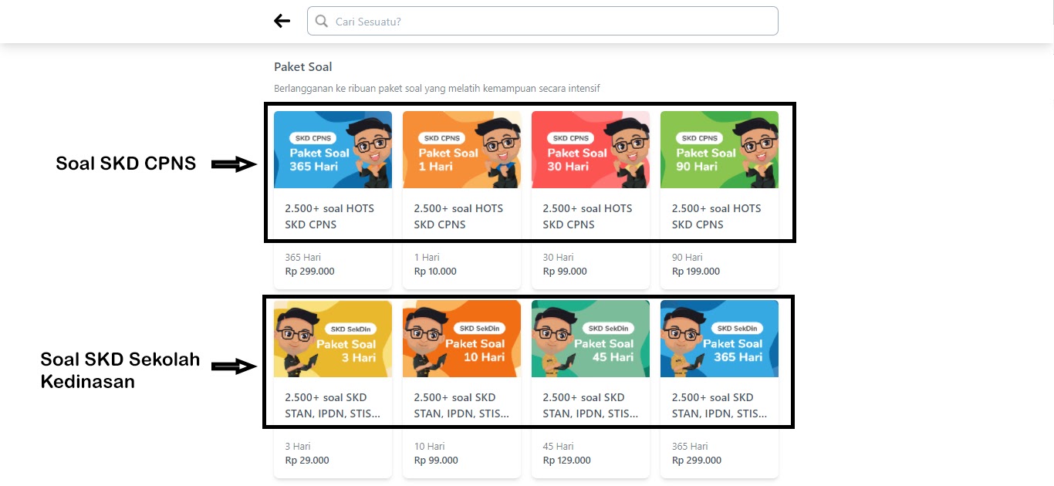Click the '1 Hari' duration label

(427, 258)
